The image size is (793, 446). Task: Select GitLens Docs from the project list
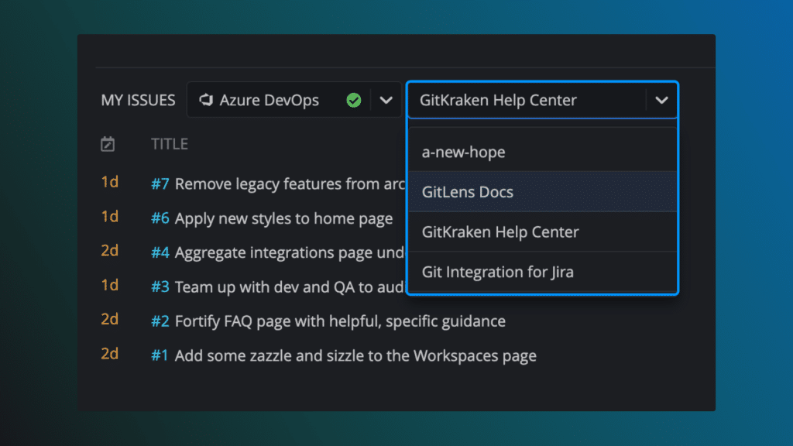click(542, 192)
